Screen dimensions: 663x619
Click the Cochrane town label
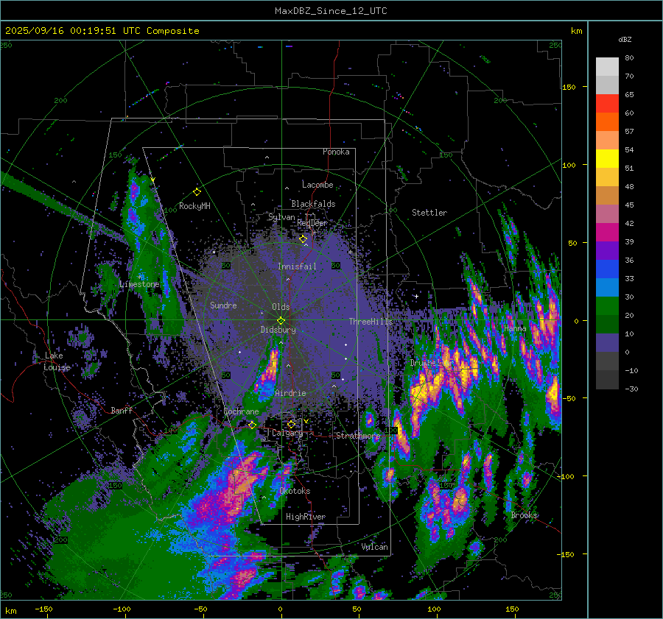coord(241,411)
